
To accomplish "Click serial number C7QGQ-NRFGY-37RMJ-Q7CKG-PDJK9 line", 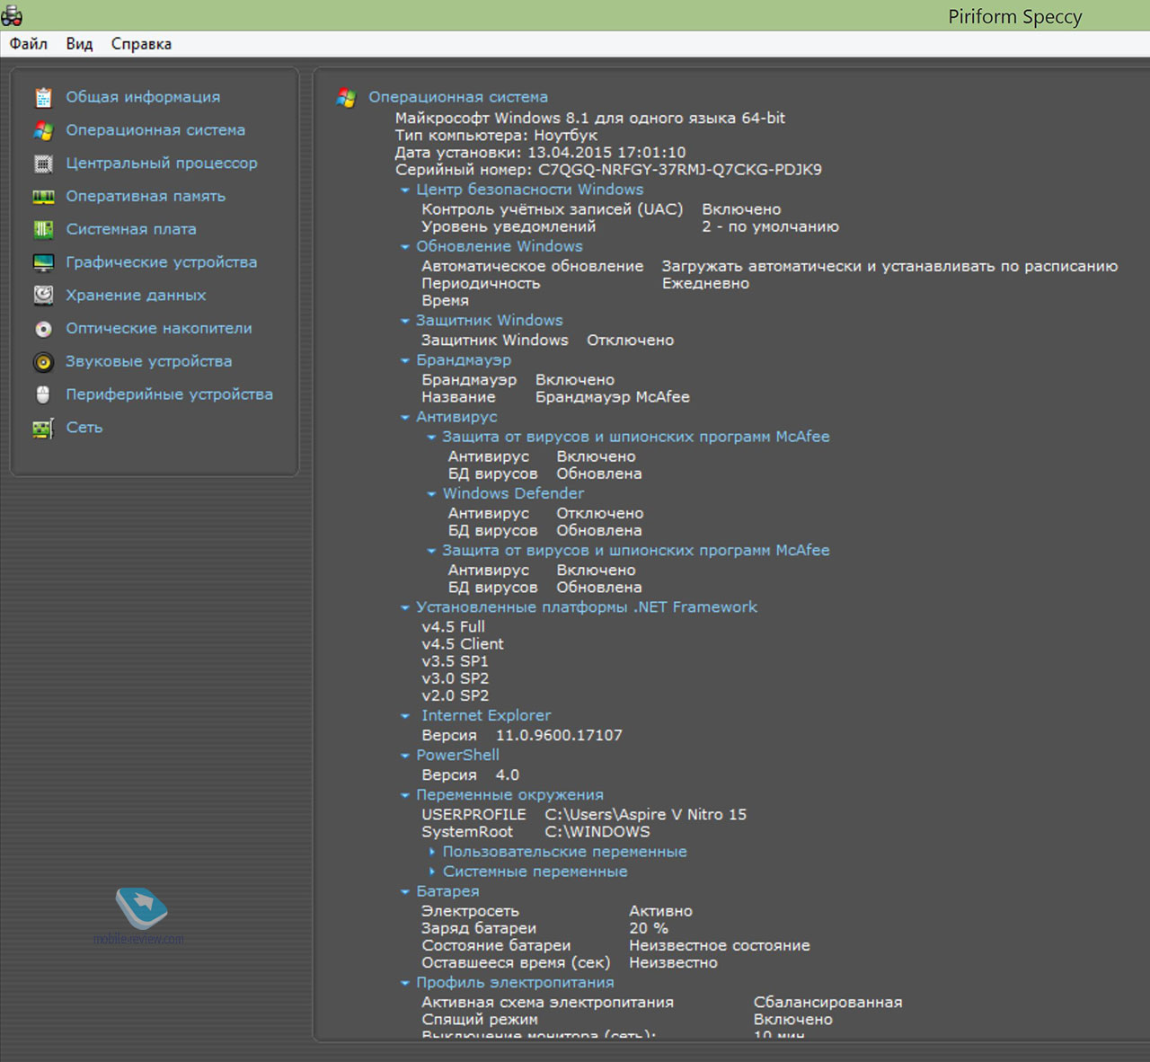I will pyautogui.click(x=608, y=170).
